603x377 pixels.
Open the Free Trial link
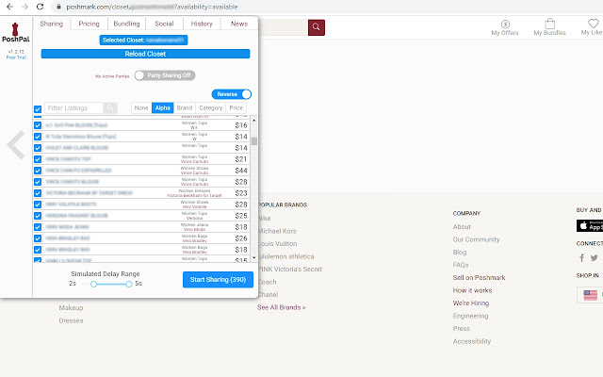[x=16, y=57]
